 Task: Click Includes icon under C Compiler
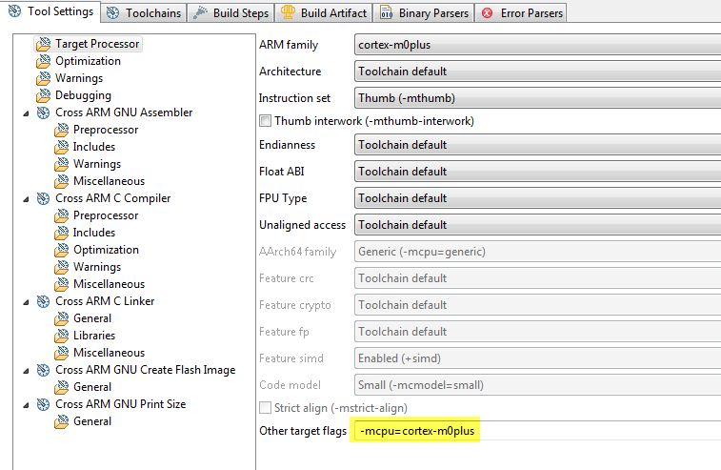[62, 233]
